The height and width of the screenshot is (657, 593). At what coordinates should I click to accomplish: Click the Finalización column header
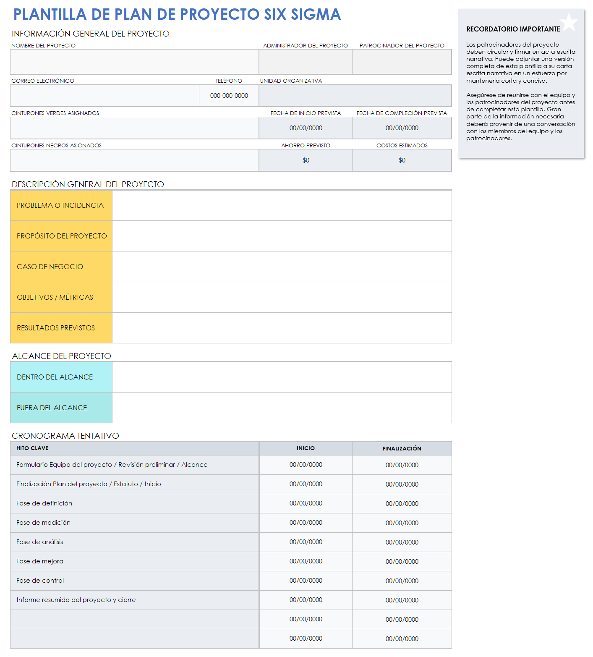402,448
